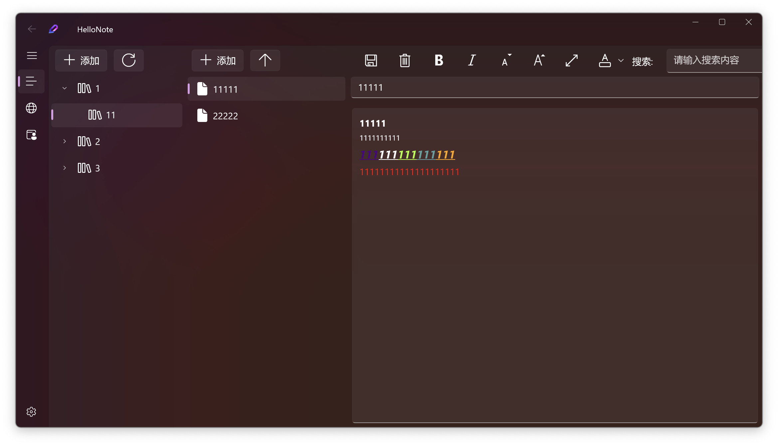Screen dimensions: 778x446
Task: Go back using the back arrow
Action: (32, 29)
